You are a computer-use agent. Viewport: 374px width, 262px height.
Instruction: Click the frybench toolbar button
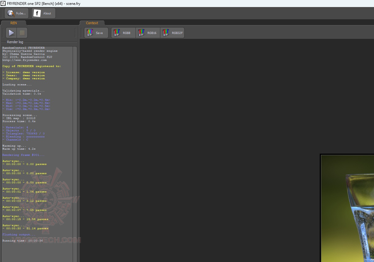pos(17,13)
